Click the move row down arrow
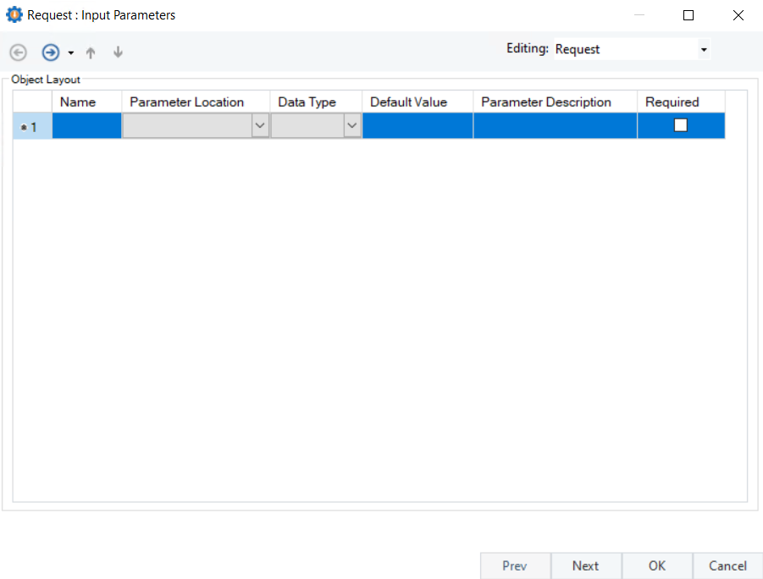This screenshot has height=579, width=763. (118, 52)
